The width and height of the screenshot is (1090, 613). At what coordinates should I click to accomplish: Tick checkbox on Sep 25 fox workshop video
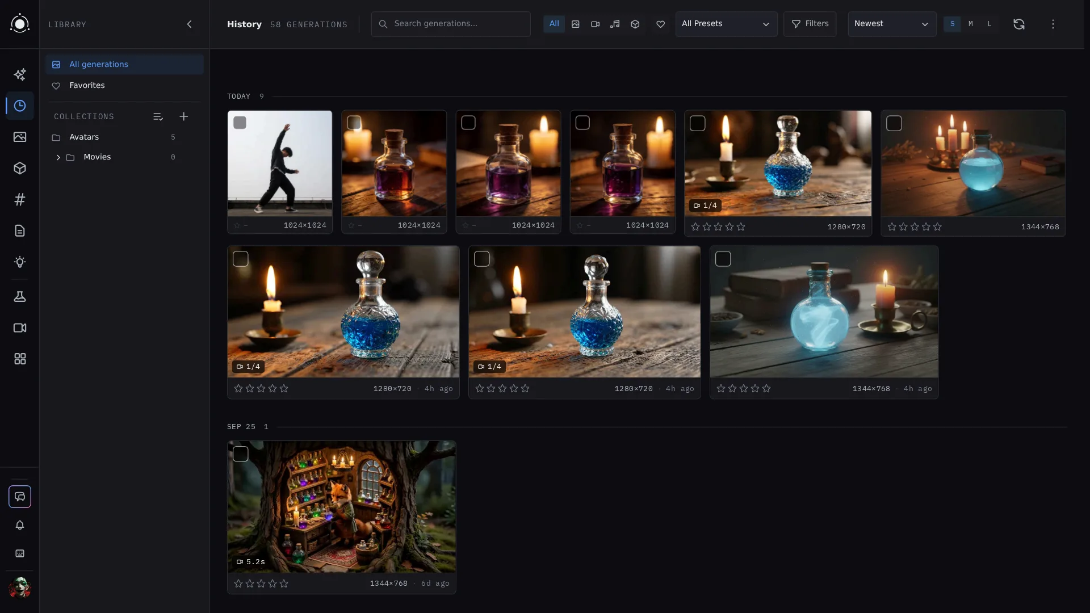(241, 454)
